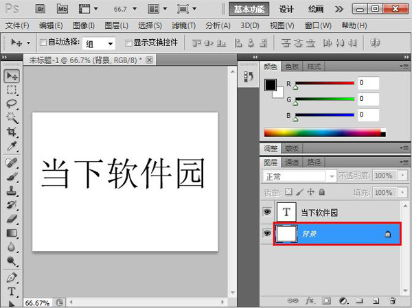Switch to the 色板 tab
The height and width of the screenshot is (308, 412).
[x=292, y=67]
